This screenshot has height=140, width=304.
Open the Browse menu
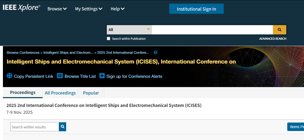coord(57,9)
